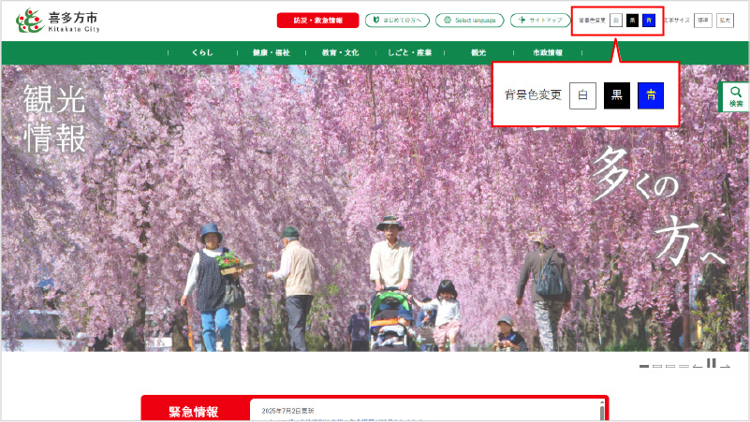Set text size to 拡大
750x422 pixels.
click(725, 21)
